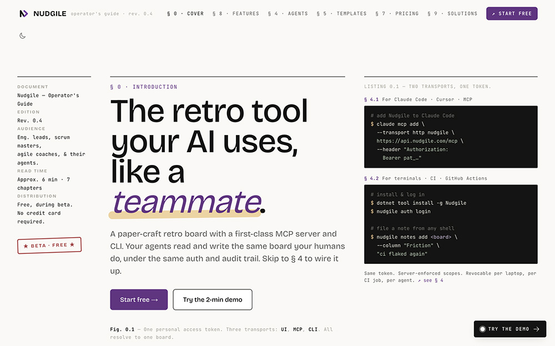Click the 'Fig. 0.1' caption label
The width and height of the screenshot is (555, 346).
122,329
